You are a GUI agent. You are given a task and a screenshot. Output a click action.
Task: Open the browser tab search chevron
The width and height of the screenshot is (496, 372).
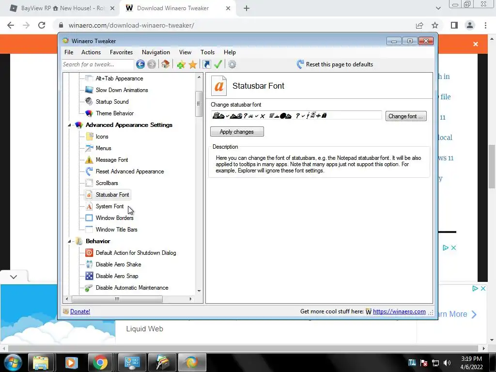[438, 8]
